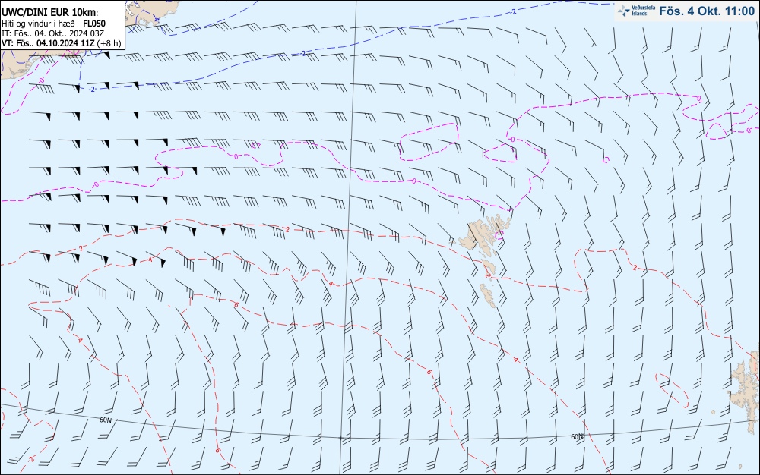Click the right '60N' latitude label
The image size is (760, 475).
pyautogui.click(x=577, y=437)
